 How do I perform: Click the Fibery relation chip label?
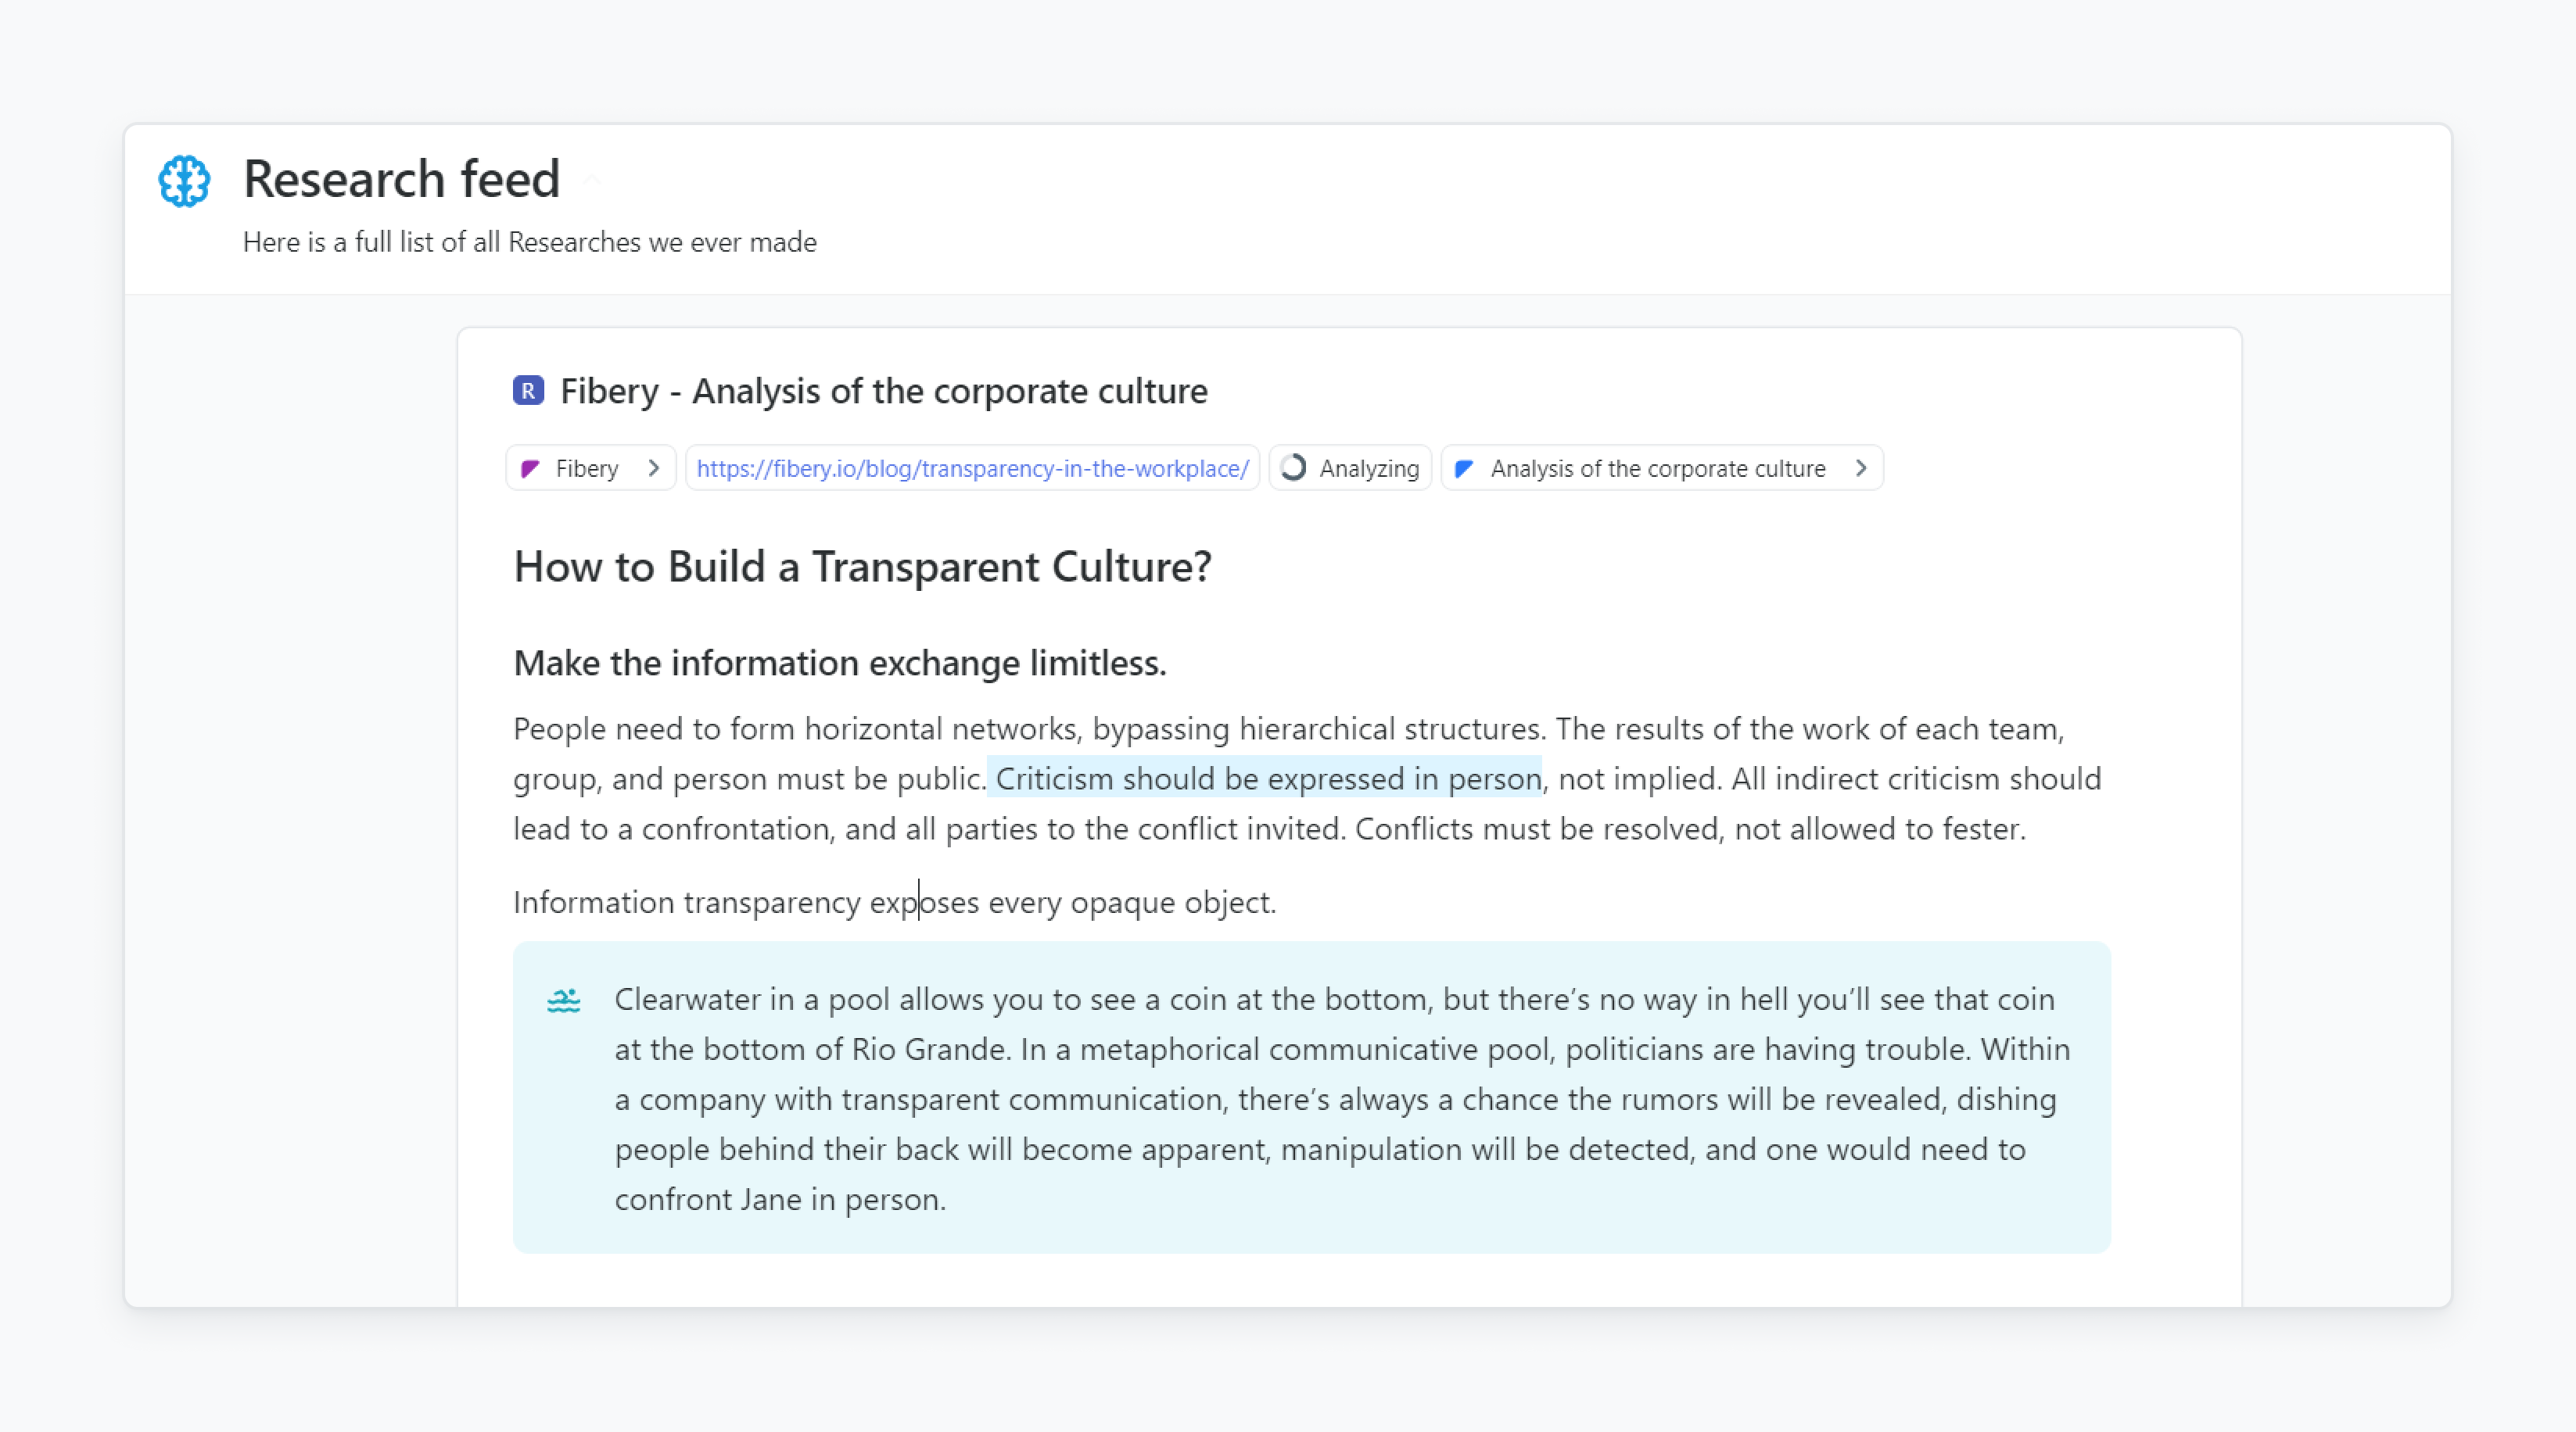pyautogui.click(x=587, y=467)
